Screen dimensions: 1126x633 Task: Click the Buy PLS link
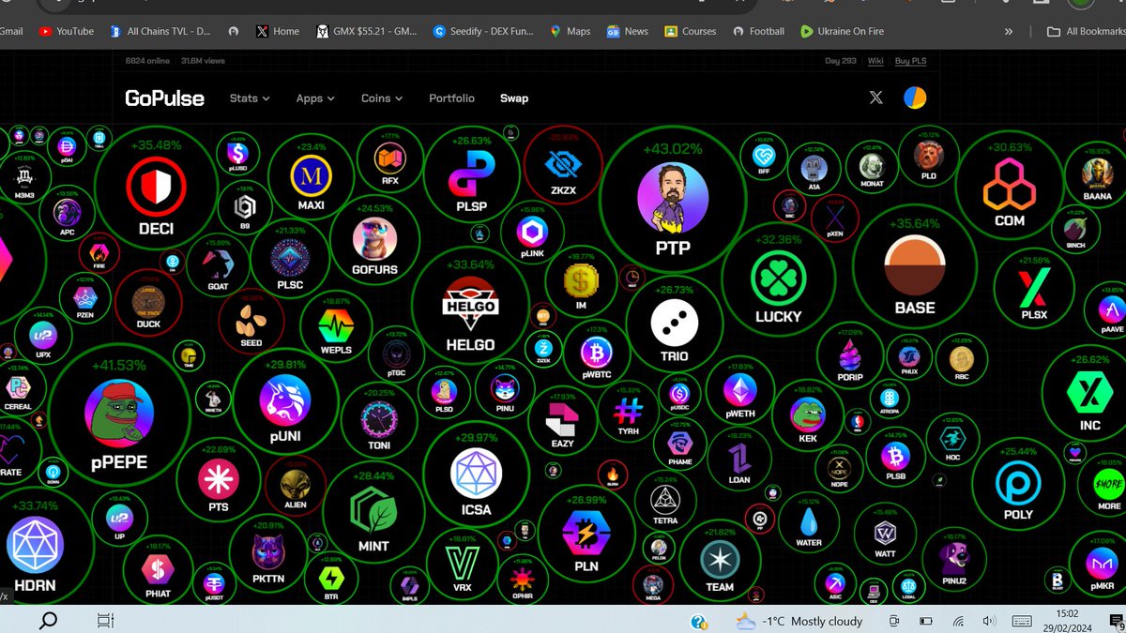tap(910, 61)
